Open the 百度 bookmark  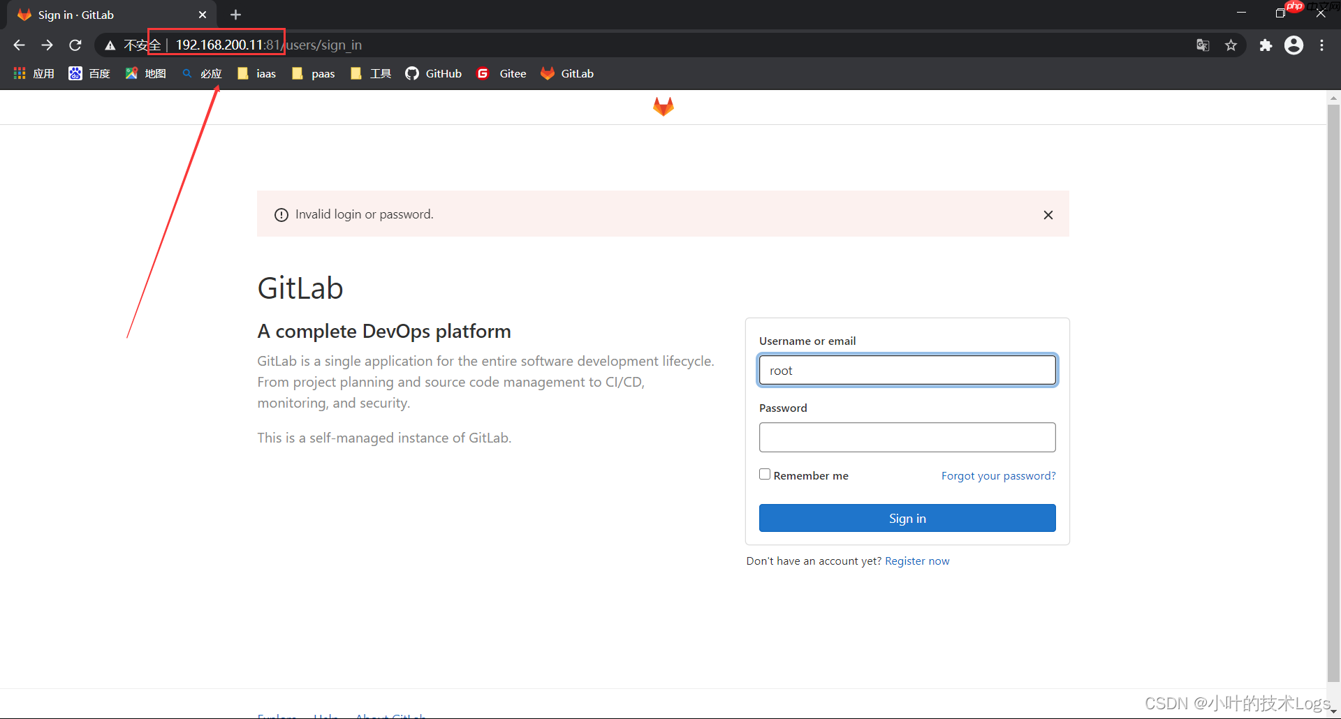pyautogui.click(x=89, y=73)
